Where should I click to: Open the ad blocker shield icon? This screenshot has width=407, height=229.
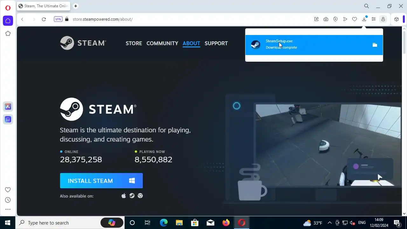pyautogui.click(x=335, y=19)
